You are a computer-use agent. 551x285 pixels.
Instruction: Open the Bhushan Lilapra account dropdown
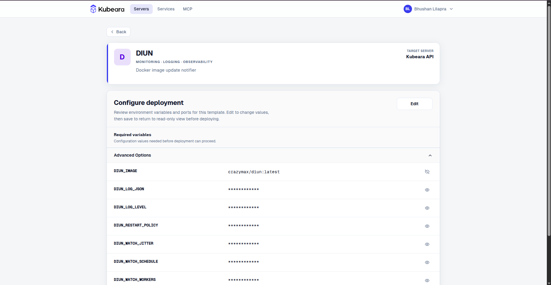click(x=428, y=9)
